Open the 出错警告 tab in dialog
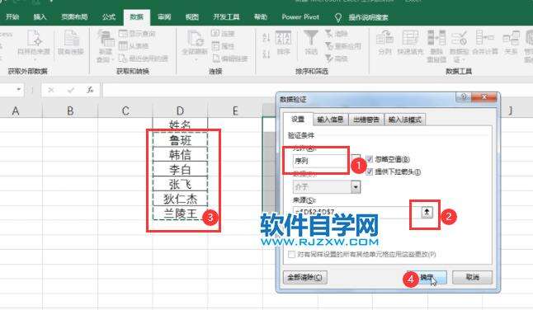533x310 pixels. 366,120
